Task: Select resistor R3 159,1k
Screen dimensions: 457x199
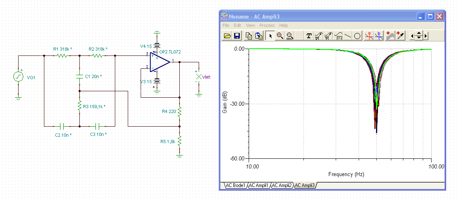Action: tap(79, 106)
